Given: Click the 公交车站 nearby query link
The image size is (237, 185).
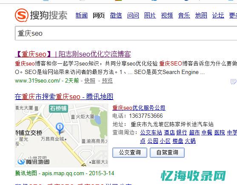Looking at the screenshot, I should tap(151, 133).
